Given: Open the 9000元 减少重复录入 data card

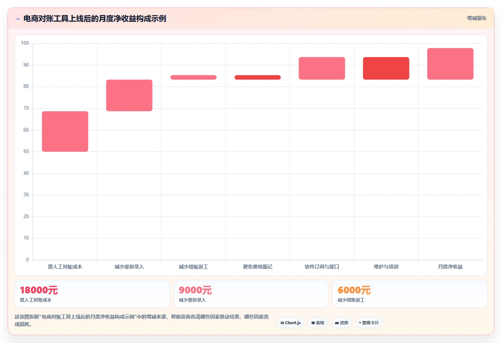Looking at the screenshot, I should coord(251,294).
